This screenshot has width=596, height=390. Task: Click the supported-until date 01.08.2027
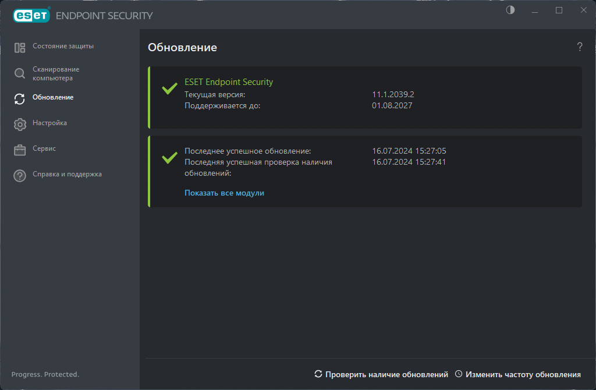pos(392,105)
